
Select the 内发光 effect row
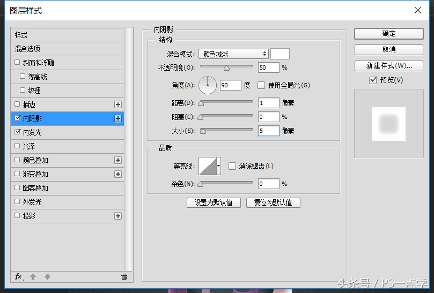(x=68, y=132)
